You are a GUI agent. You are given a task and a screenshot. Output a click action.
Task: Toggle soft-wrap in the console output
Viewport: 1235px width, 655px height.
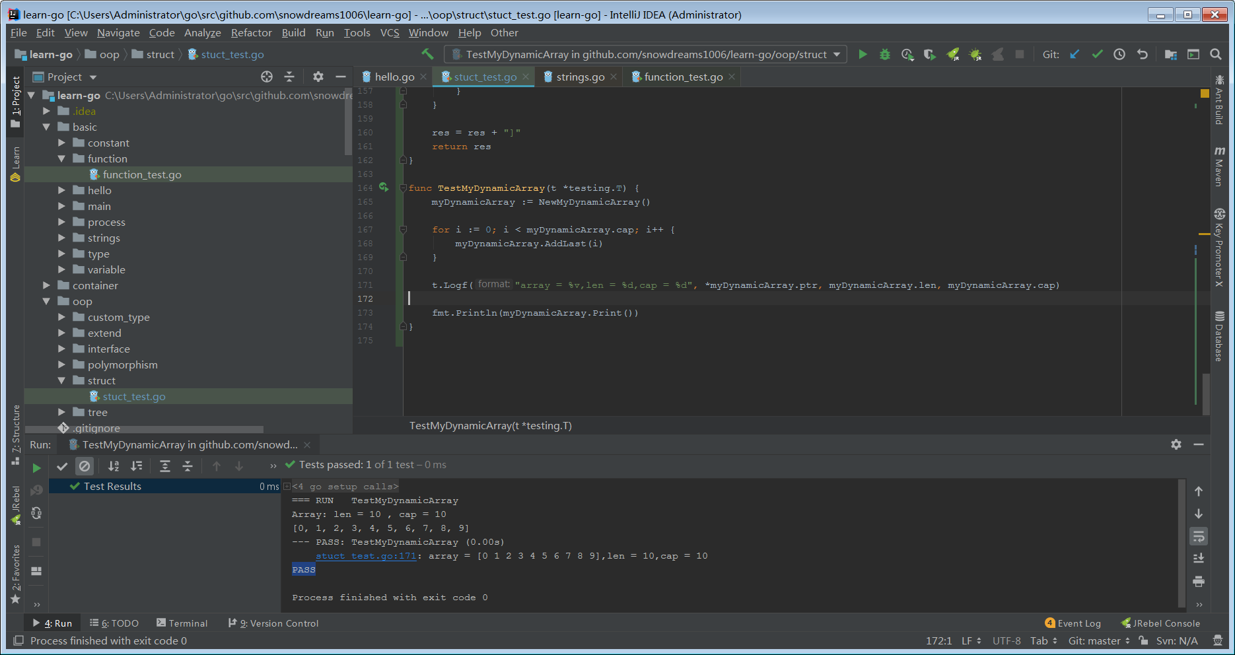(x=1199, y=536)
